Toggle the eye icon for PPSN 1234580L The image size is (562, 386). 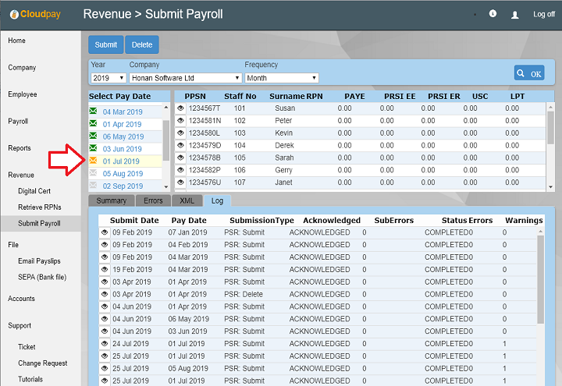(180, 133)
